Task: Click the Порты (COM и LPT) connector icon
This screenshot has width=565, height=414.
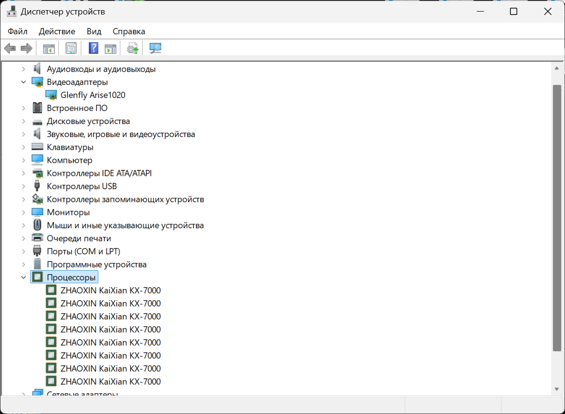Action: point(37,251)
